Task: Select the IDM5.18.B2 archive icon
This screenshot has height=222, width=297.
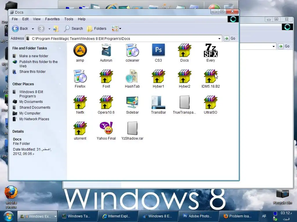Action: 211,76
